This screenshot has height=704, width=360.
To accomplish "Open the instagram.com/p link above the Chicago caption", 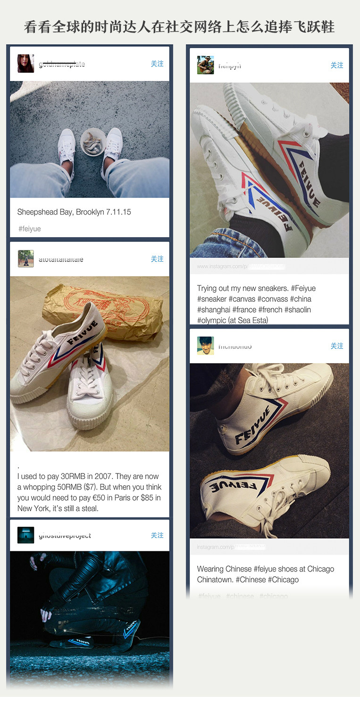I will tap(231, 547).
